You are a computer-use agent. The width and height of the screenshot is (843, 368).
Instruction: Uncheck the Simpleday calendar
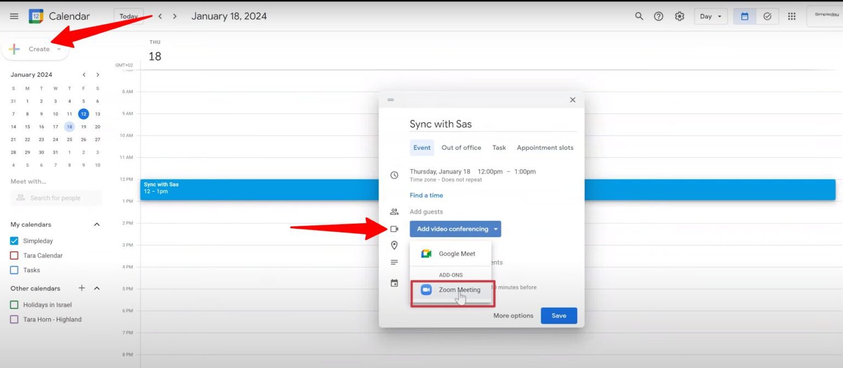click(14, 241)
